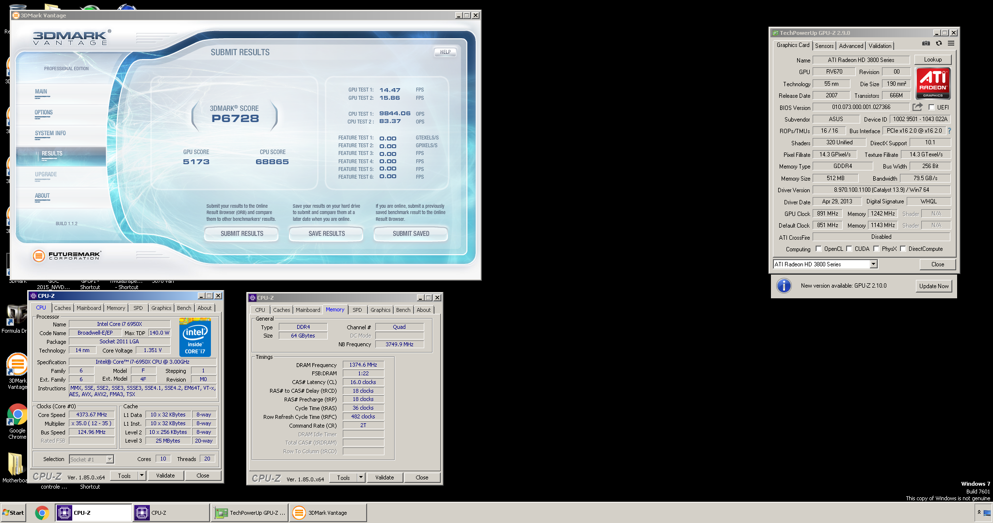Screen dimensions: 993x523
Task: Click the Intel Core i7 logo
Action: tap(195, 337)
